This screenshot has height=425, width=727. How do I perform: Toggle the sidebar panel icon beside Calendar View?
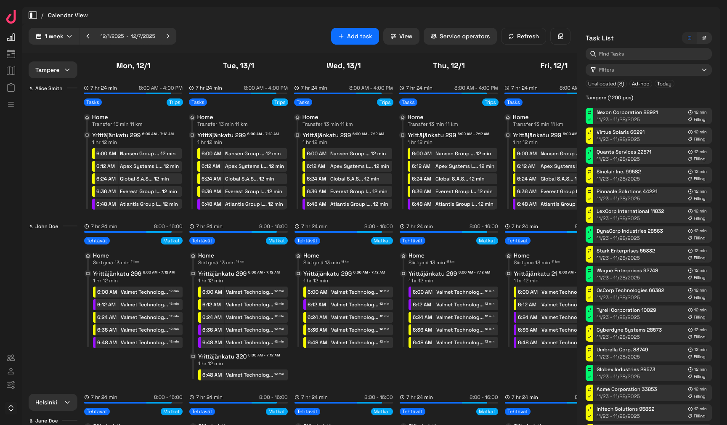33,15
